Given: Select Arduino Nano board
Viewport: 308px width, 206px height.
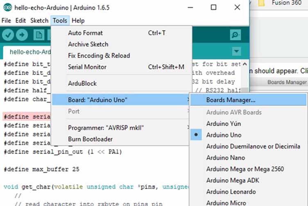Looking at the screenshot, I should (x=248, y=158).
